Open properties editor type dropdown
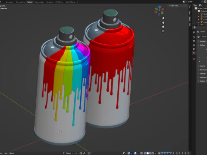This screenshot has width=207, height=155. click(195, 28)
